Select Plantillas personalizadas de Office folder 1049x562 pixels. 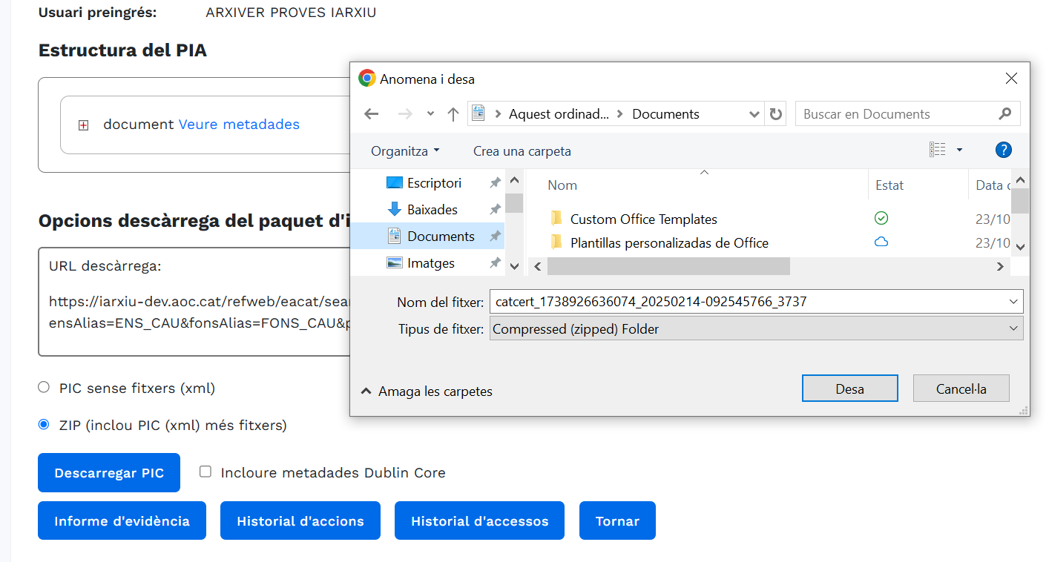tap(669, 243)
